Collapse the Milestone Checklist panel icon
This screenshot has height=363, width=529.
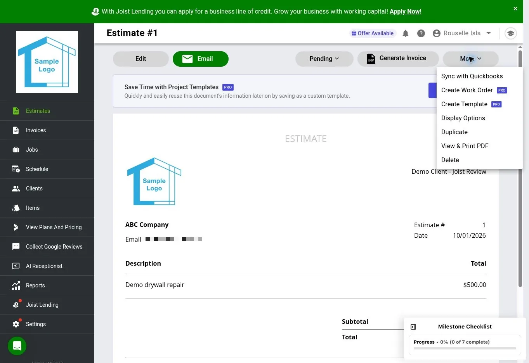(413, 327)
